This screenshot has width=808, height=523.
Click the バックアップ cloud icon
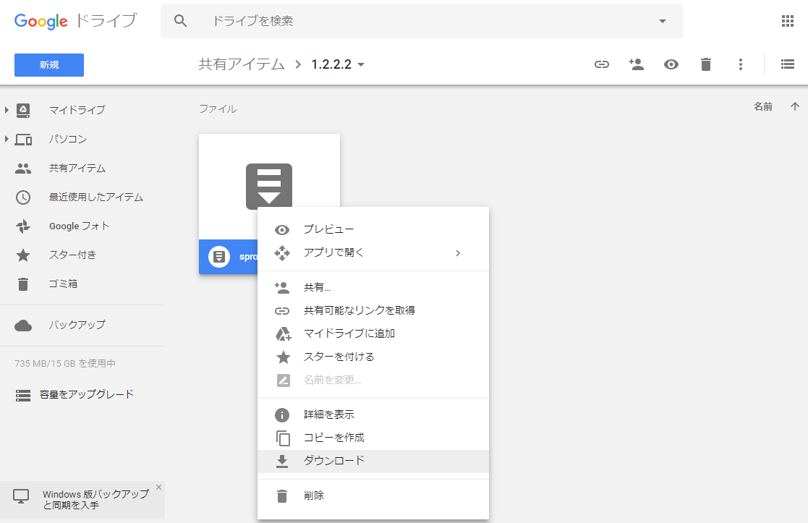(x=21, y=326)
